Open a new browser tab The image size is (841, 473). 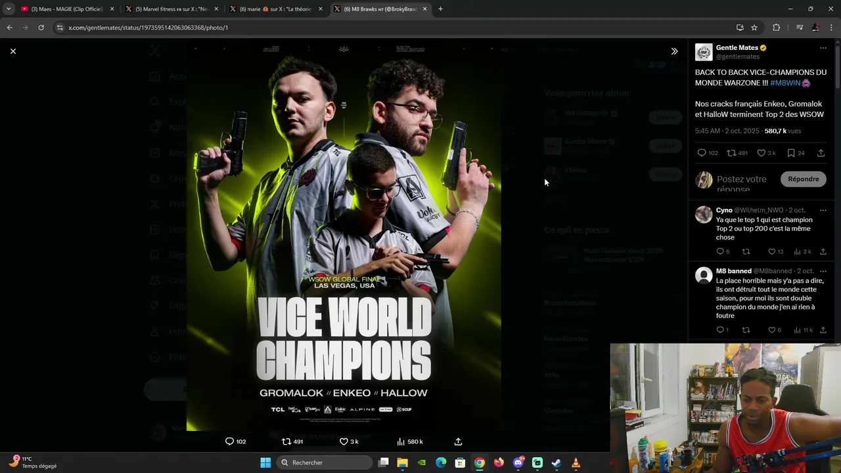pos(440,9)
